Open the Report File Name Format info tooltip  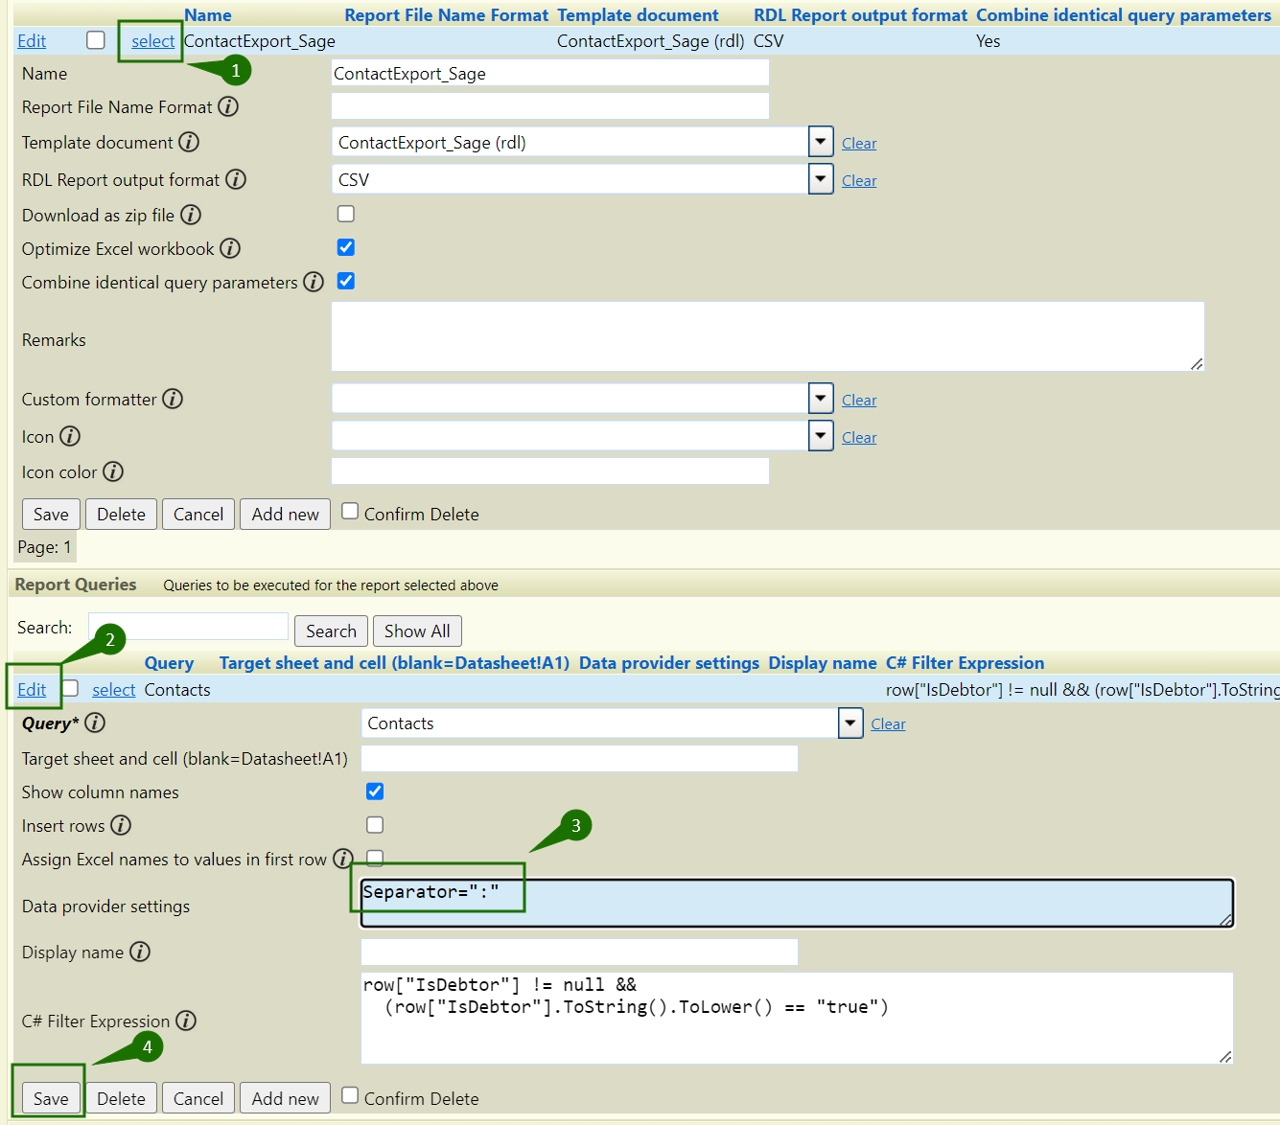[228, 106]
